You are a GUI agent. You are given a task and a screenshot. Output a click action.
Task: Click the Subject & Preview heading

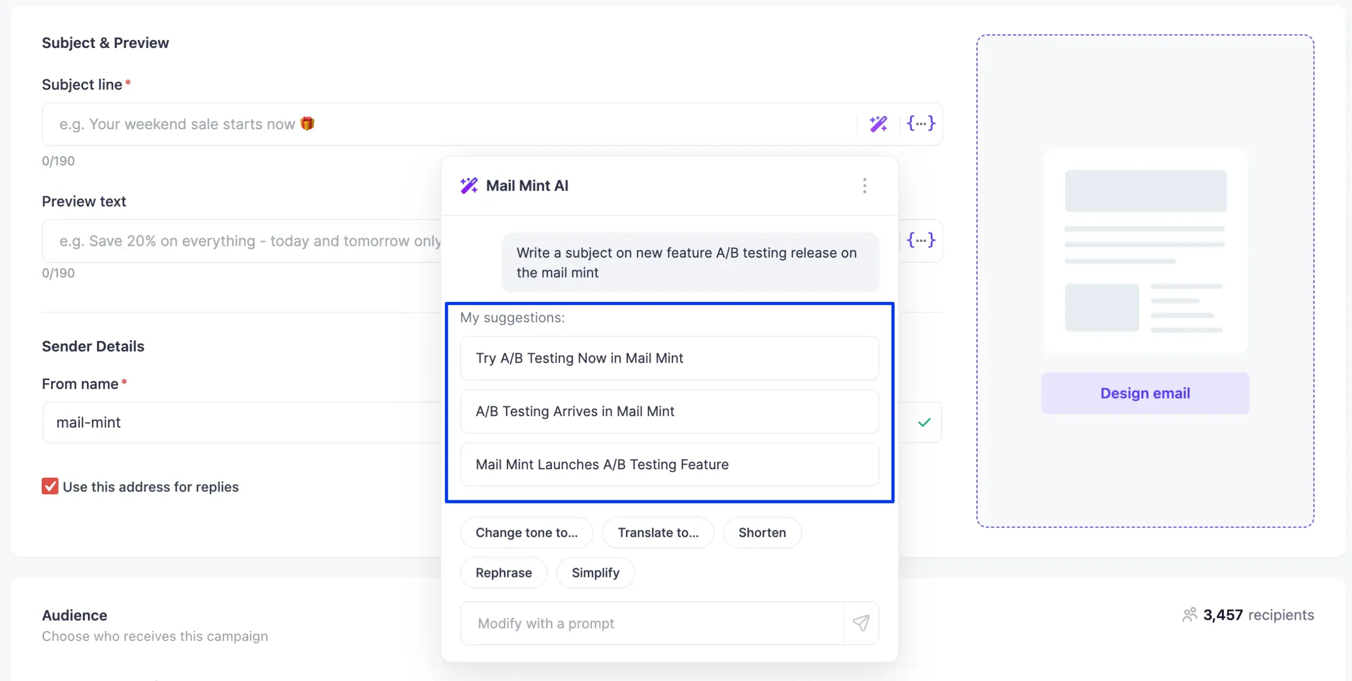point(105,43)
